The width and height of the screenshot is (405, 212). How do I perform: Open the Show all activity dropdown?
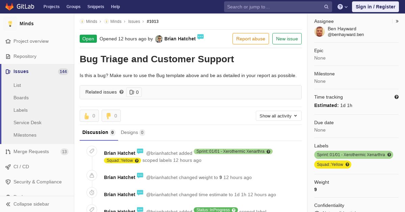coord(279,116)
